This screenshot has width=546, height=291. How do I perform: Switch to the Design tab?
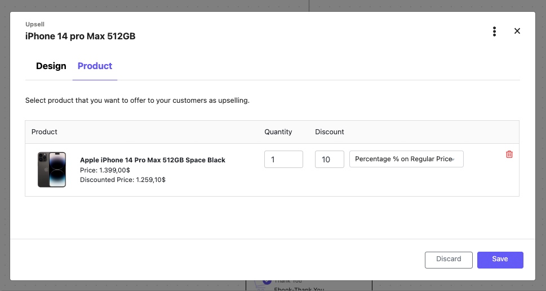point(51,66)
